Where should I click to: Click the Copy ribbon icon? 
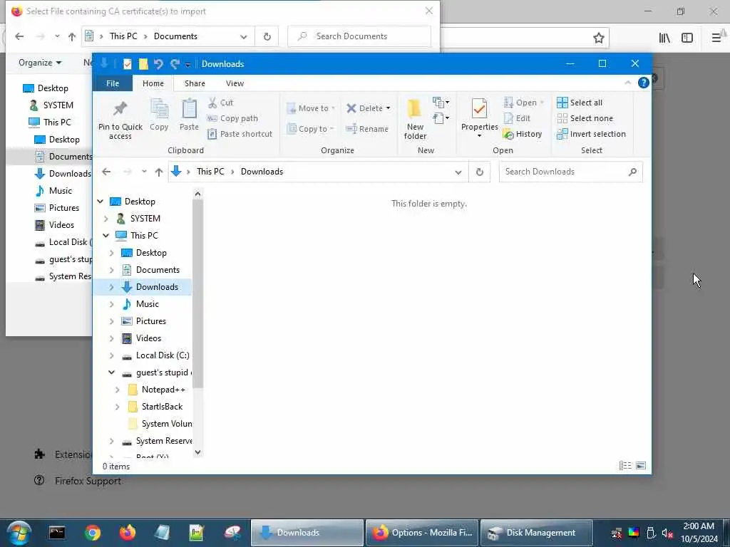[159, 115]
